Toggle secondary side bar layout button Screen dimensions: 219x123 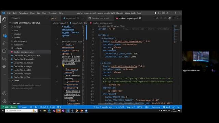[163, 13]
